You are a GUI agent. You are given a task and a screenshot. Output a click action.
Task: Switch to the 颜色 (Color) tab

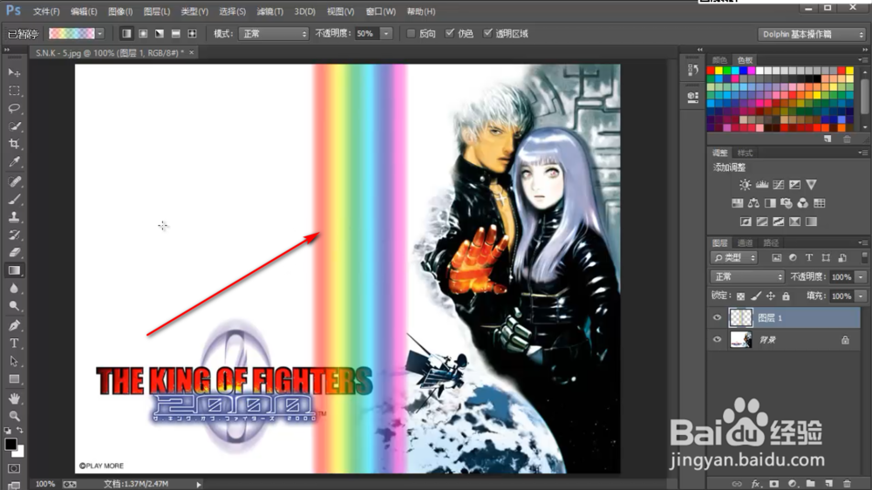click(719, 60)
